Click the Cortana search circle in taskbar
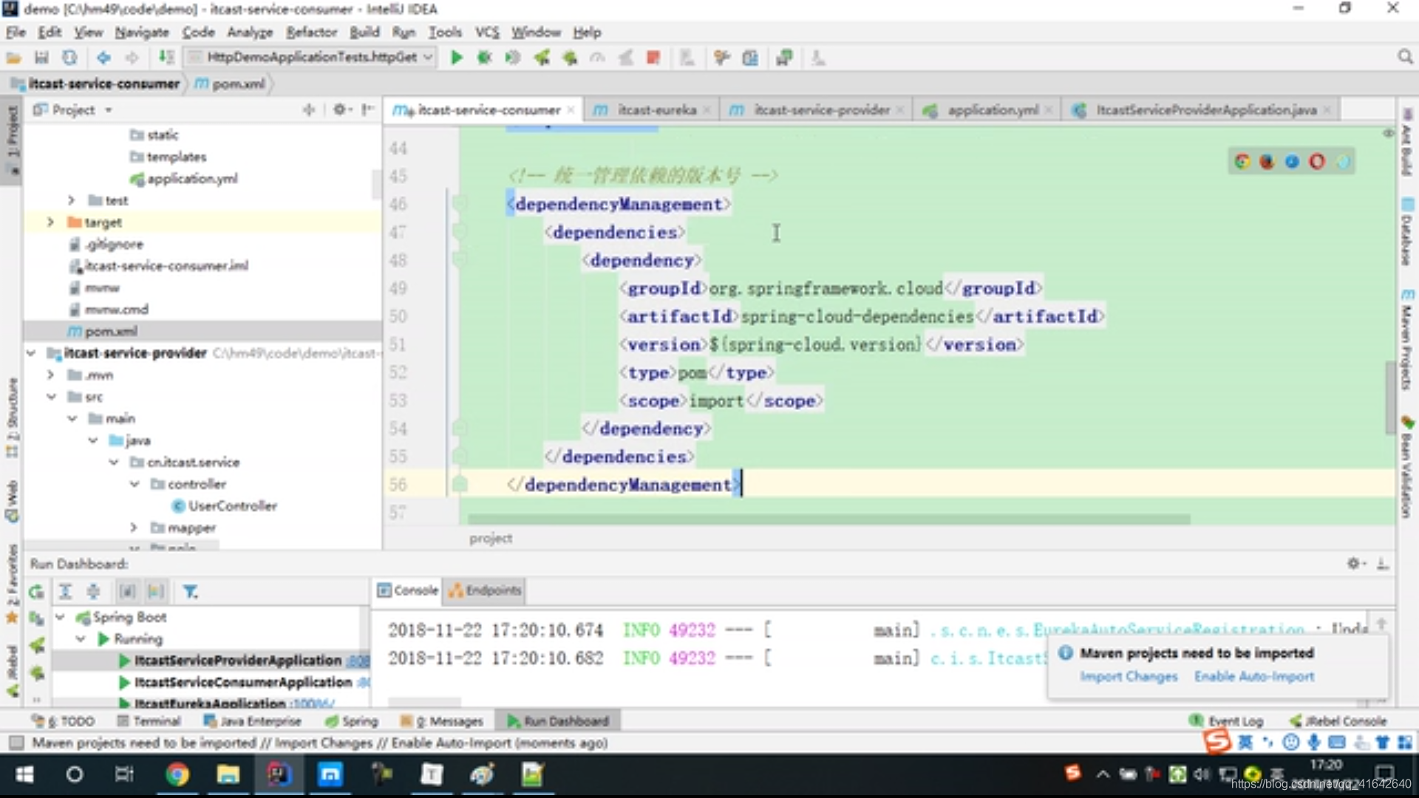The image size is (1419, 798). coord(75,774)
